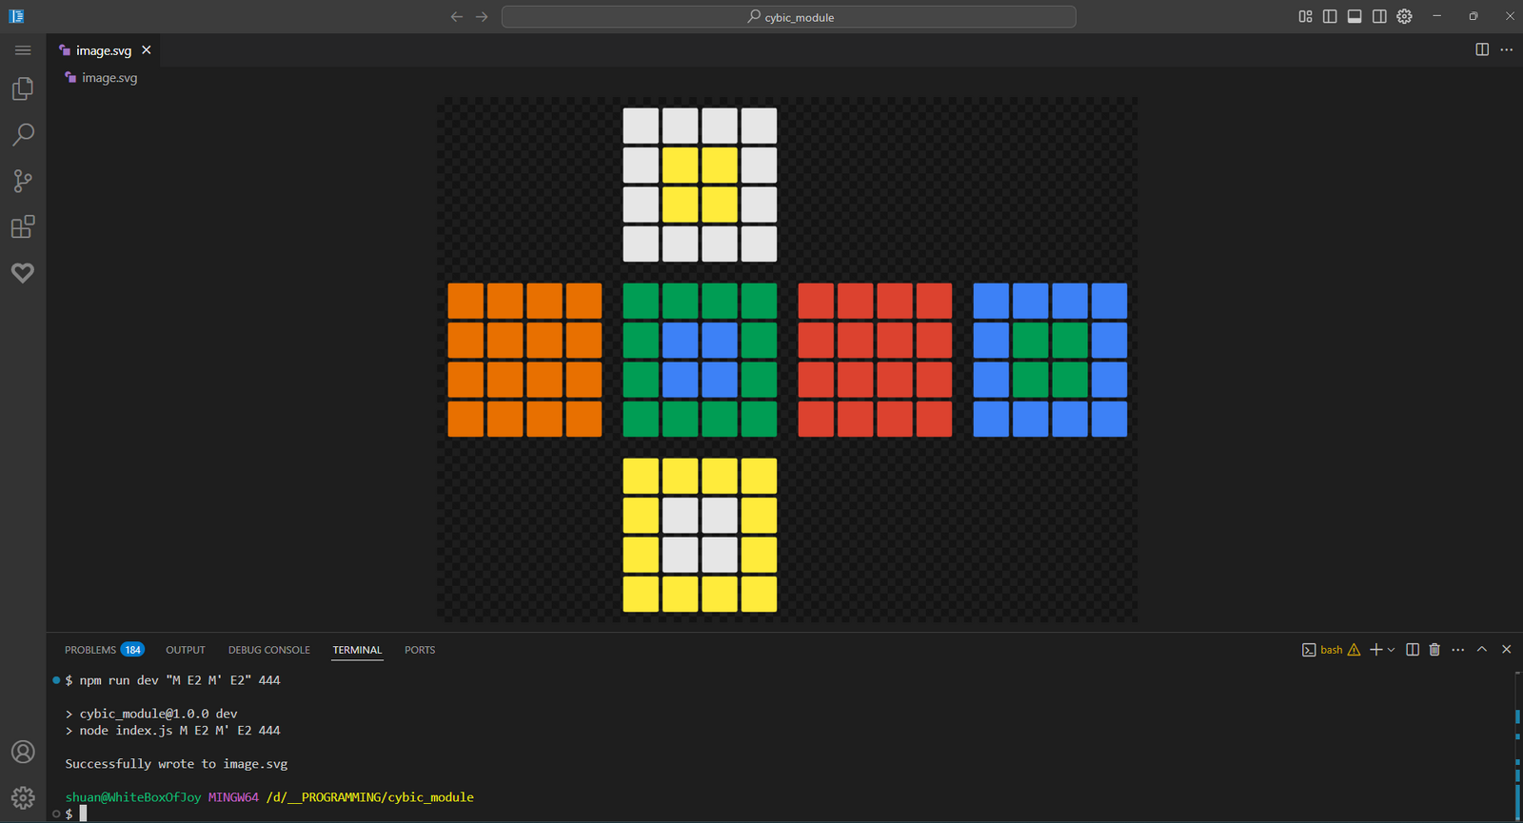The image size is (1523, 823).
Task: Go back using the title bar arrow
Action: pyautogui.click(x=457, y=16)
